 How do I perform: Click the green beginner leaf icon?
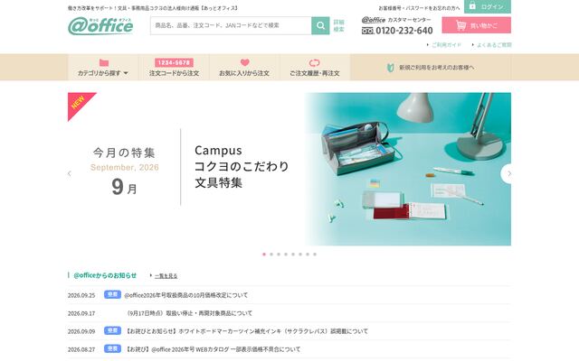click(390, 68)
